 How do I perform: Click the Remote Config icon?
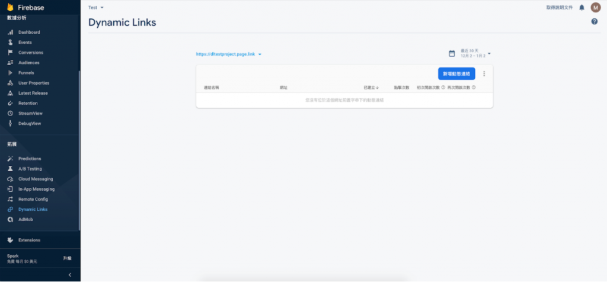click(11, 199)
